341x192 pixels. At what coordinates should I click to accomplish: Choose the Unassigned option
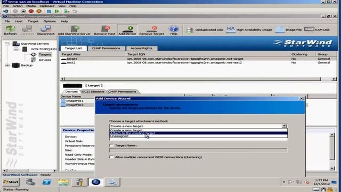(198, 136)
